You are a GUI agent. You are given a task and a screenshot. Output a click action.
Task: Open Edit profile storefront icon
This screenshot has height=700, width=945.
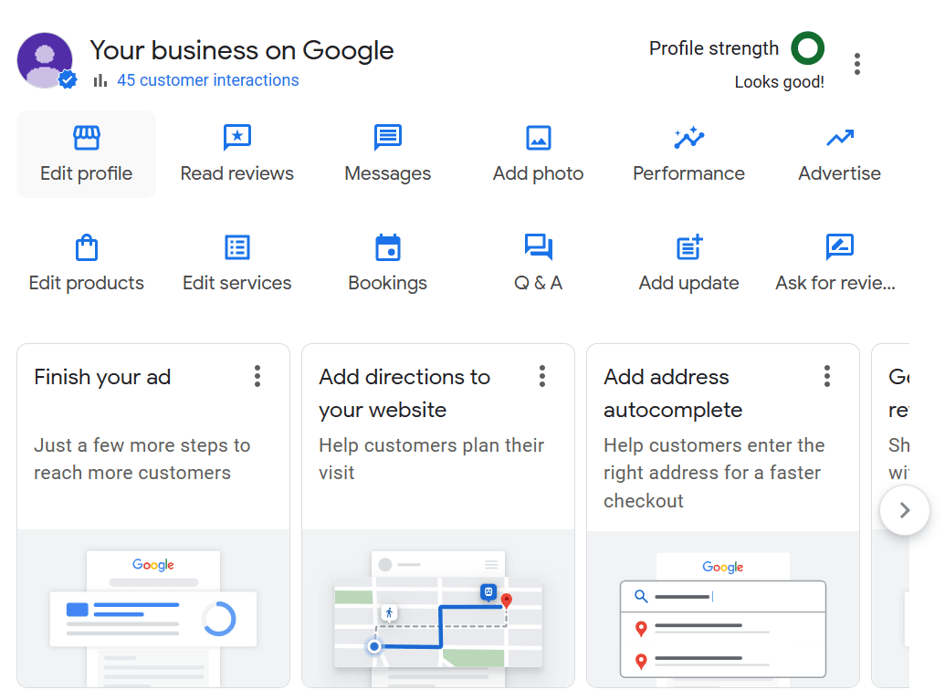(x=86, y=138)
